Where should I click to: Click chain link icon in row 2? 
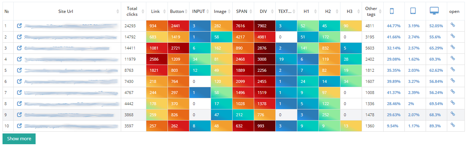point(453,37)
